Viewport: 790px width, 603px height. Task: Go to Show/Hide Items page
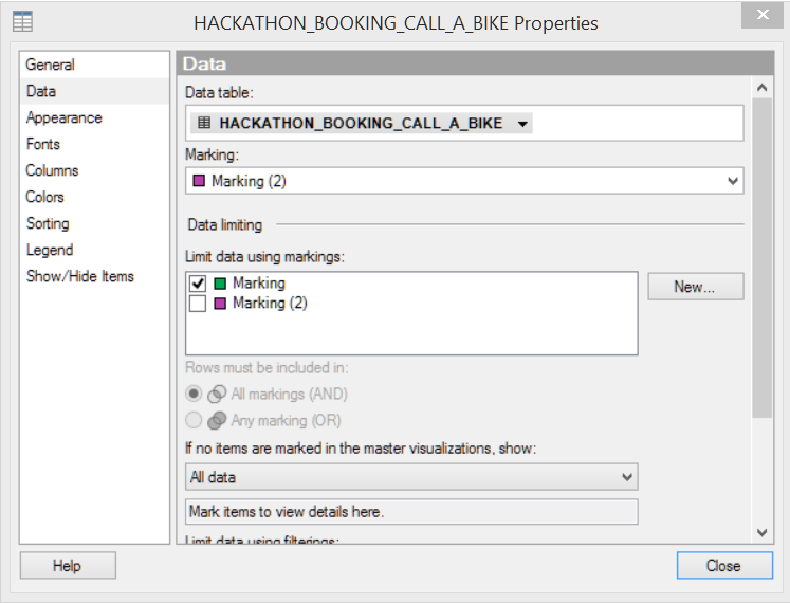coord(80,276)
